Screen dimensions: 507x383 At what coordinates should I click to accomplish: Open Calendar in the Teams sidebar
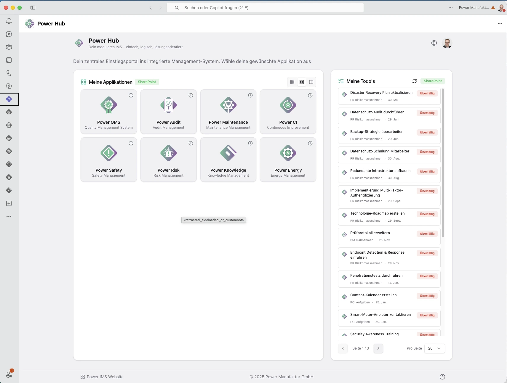click(x=9, y=60)
